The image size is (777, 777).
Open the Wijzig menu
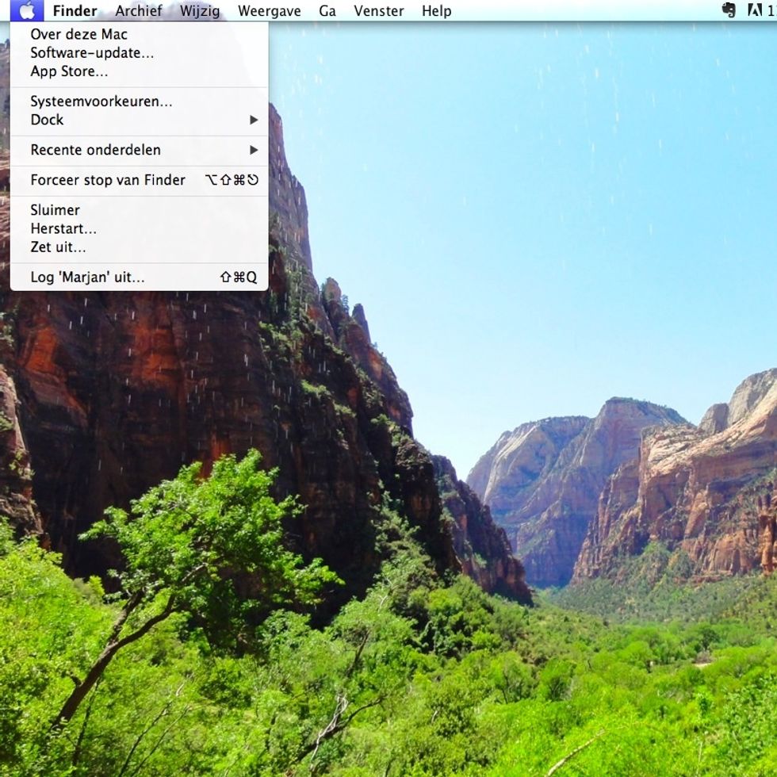(x=200, y=11)
